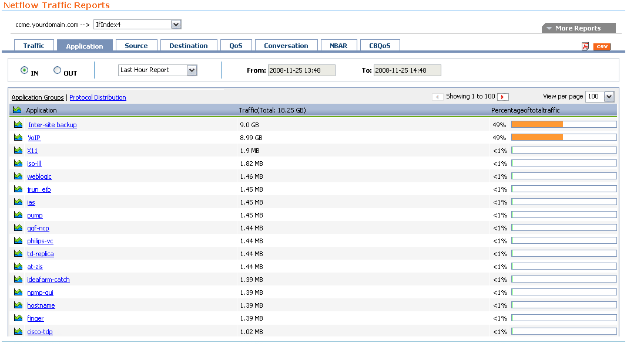Screen dimensions: 627x347
Task: Show the graph icon for weblogic
Action: tap(18, 176)
